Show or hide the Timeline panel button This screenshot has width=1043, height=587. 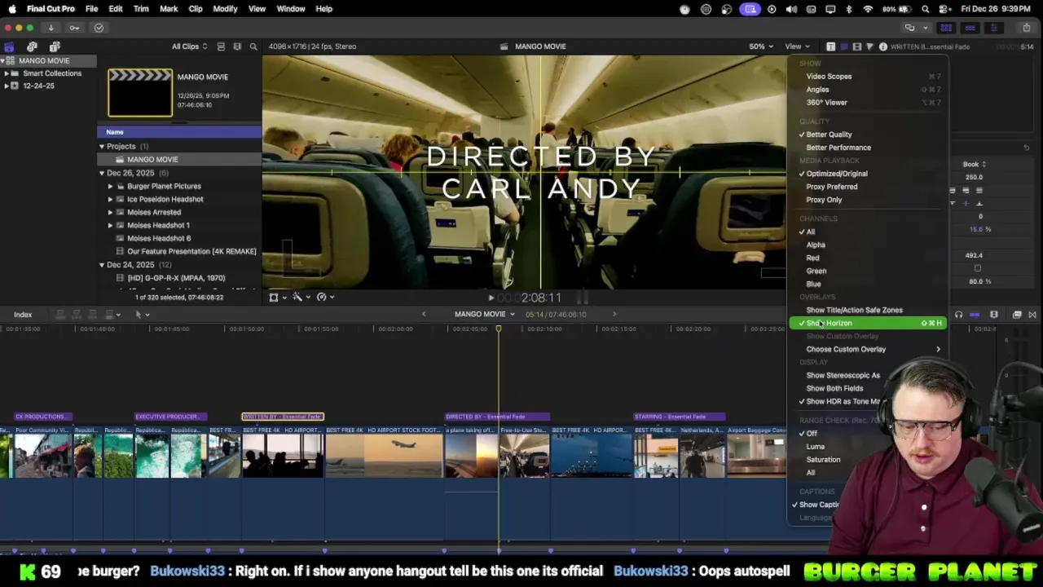(x=970, y=28)
